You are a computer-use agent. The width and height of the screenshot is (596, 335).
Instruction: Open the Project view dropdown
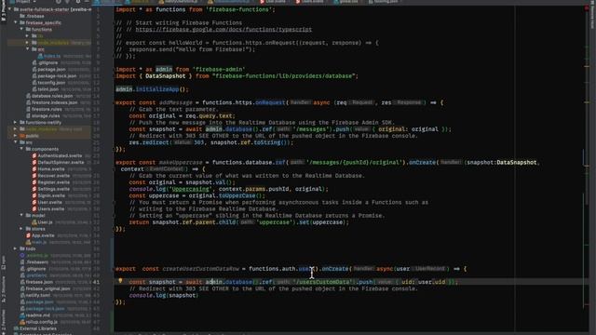click(x=24, y=2)
